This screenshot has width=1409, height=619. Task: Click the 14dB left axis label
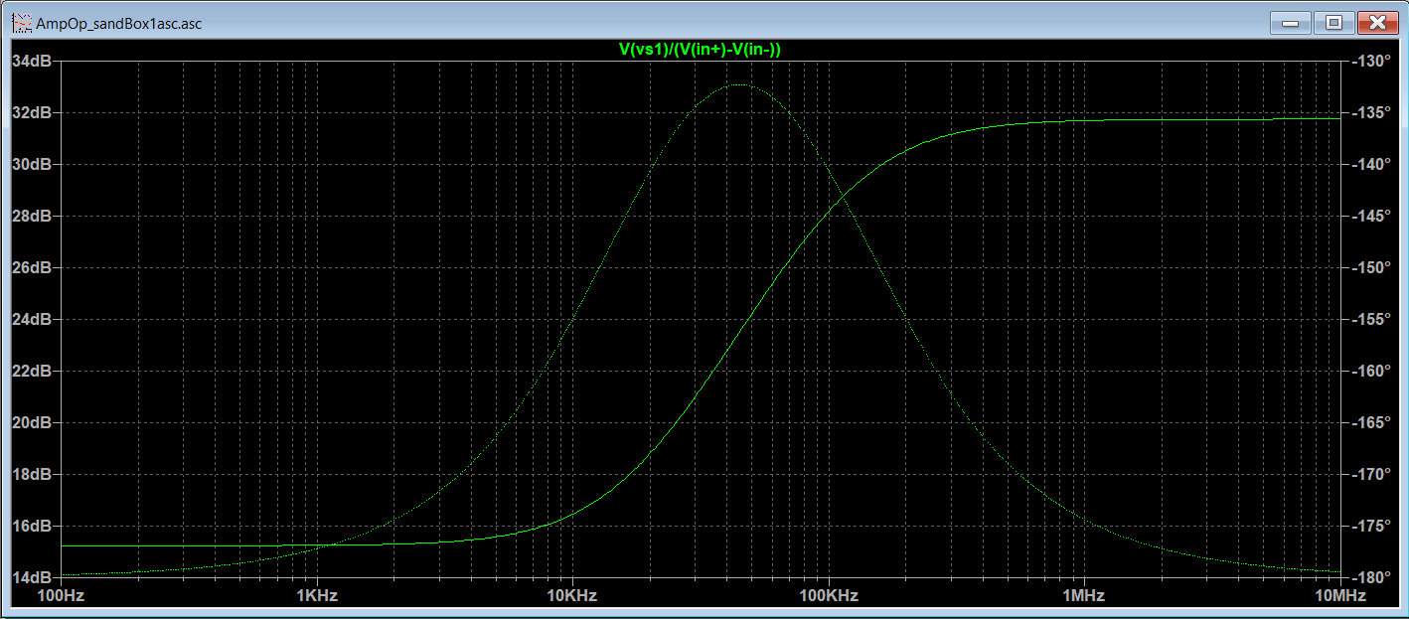point(32,578)
